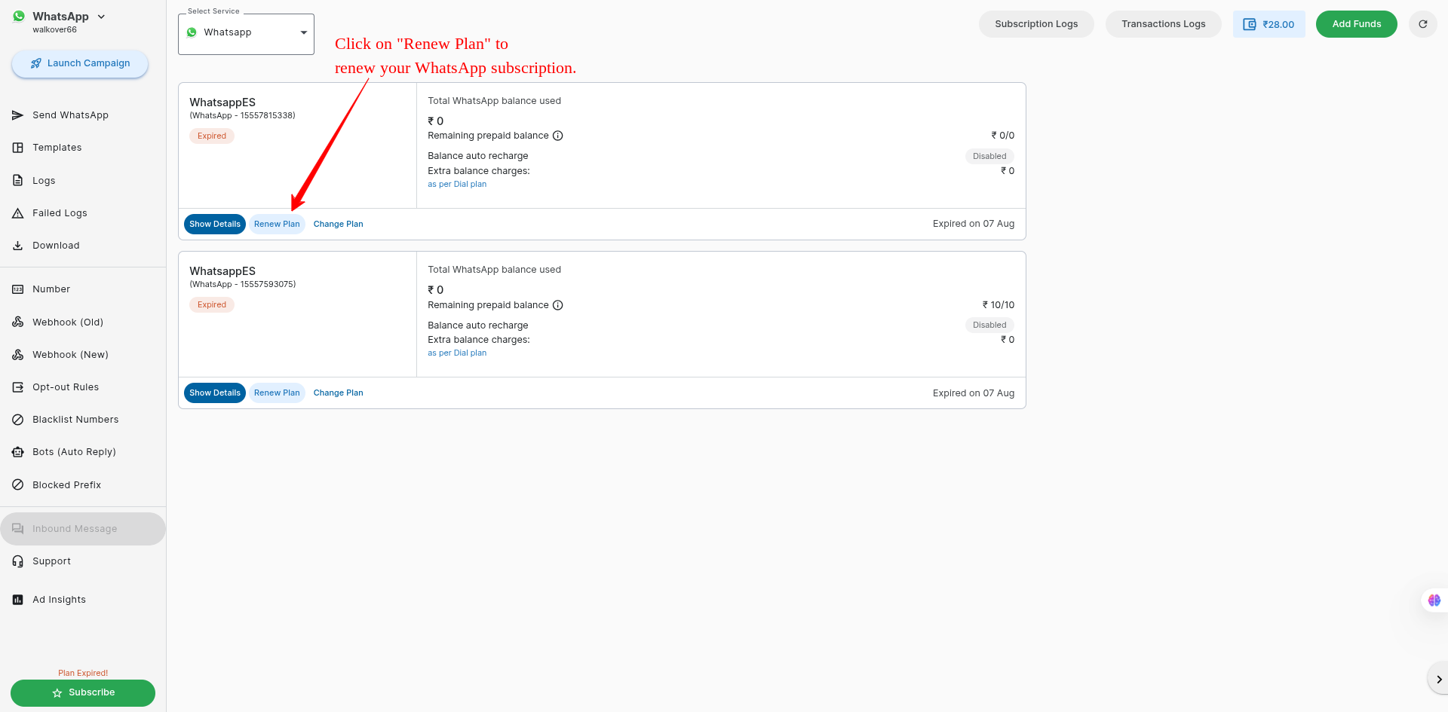Click the Blacklist Numbers ban icon

17,420
